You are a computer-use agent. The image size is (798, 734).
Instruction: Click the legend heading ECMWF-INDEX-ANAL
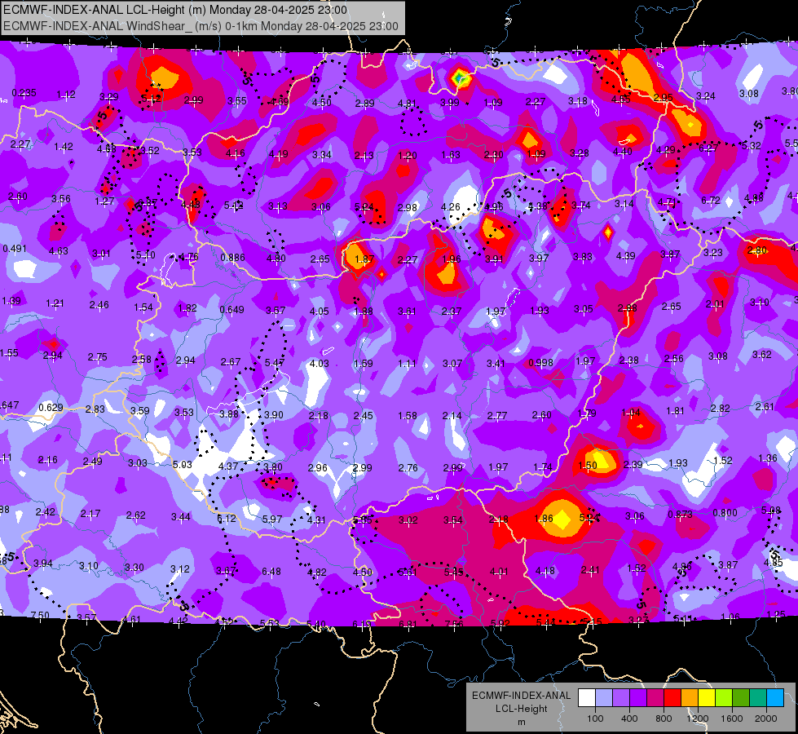[x=522, y=696]
